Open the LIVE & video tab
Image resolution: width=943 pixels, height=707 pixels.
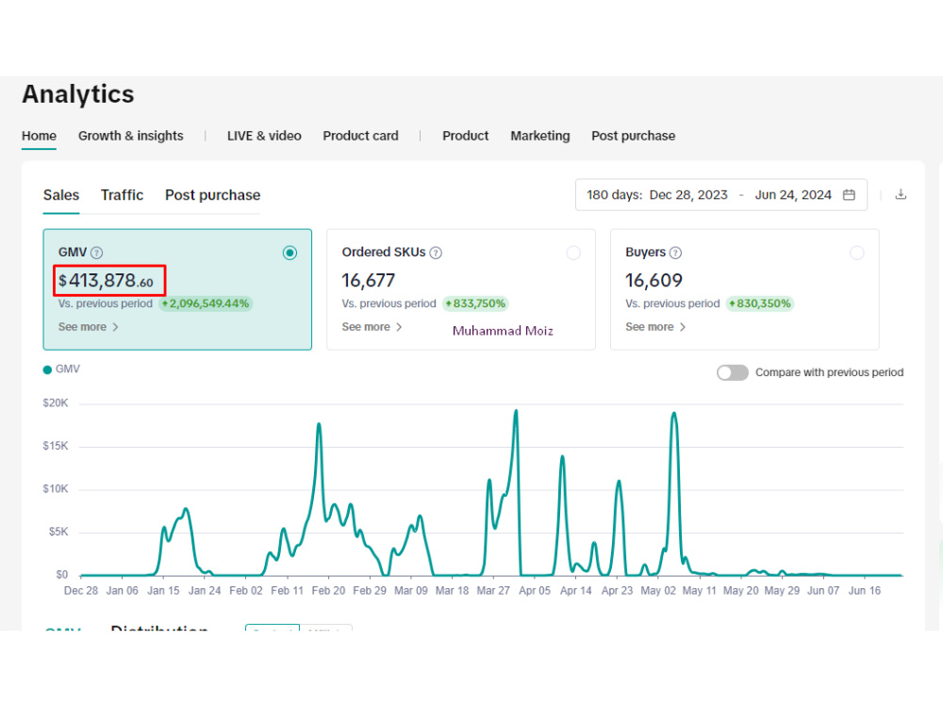coord(264,136)
